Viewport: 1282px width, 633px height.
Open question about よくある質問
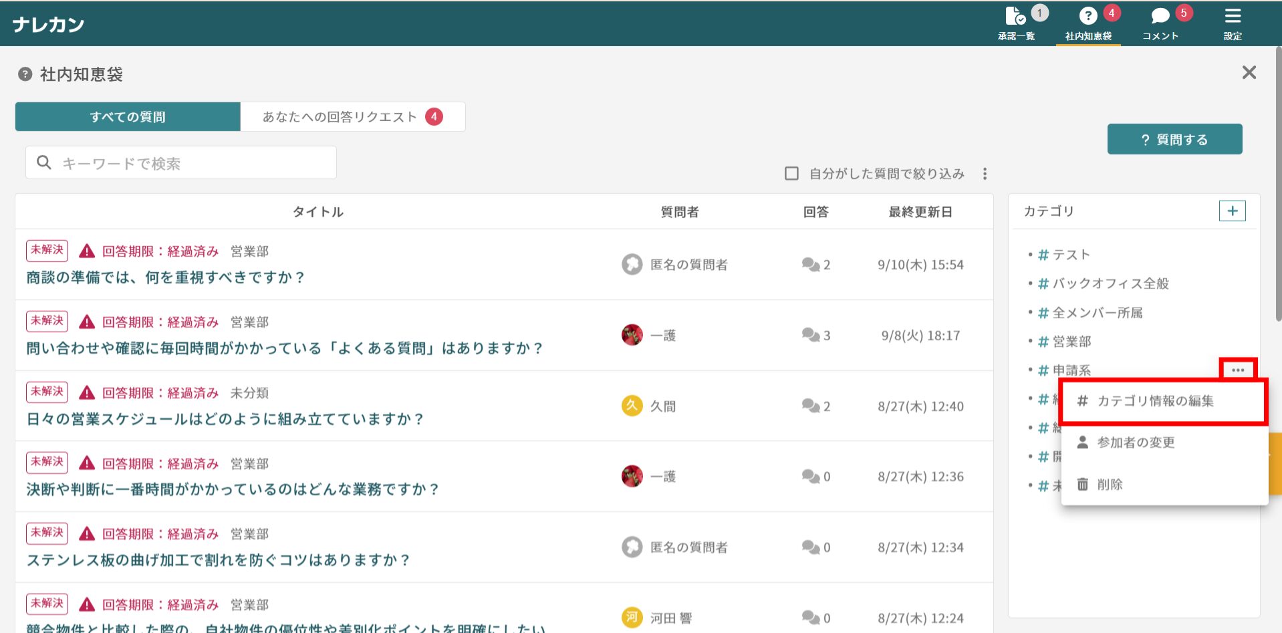pos(285,348)
